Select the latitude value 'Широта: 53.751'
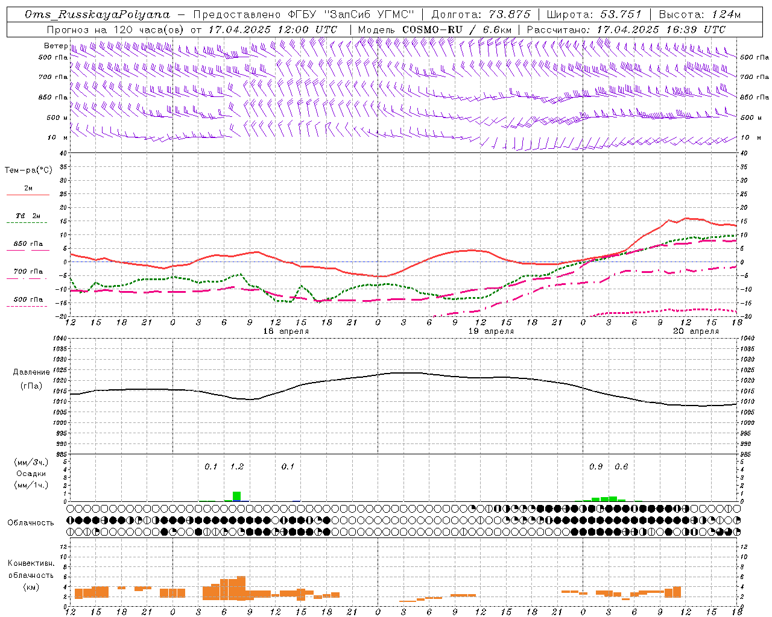This screenshot has width=772, height=617. click(593, 14)
